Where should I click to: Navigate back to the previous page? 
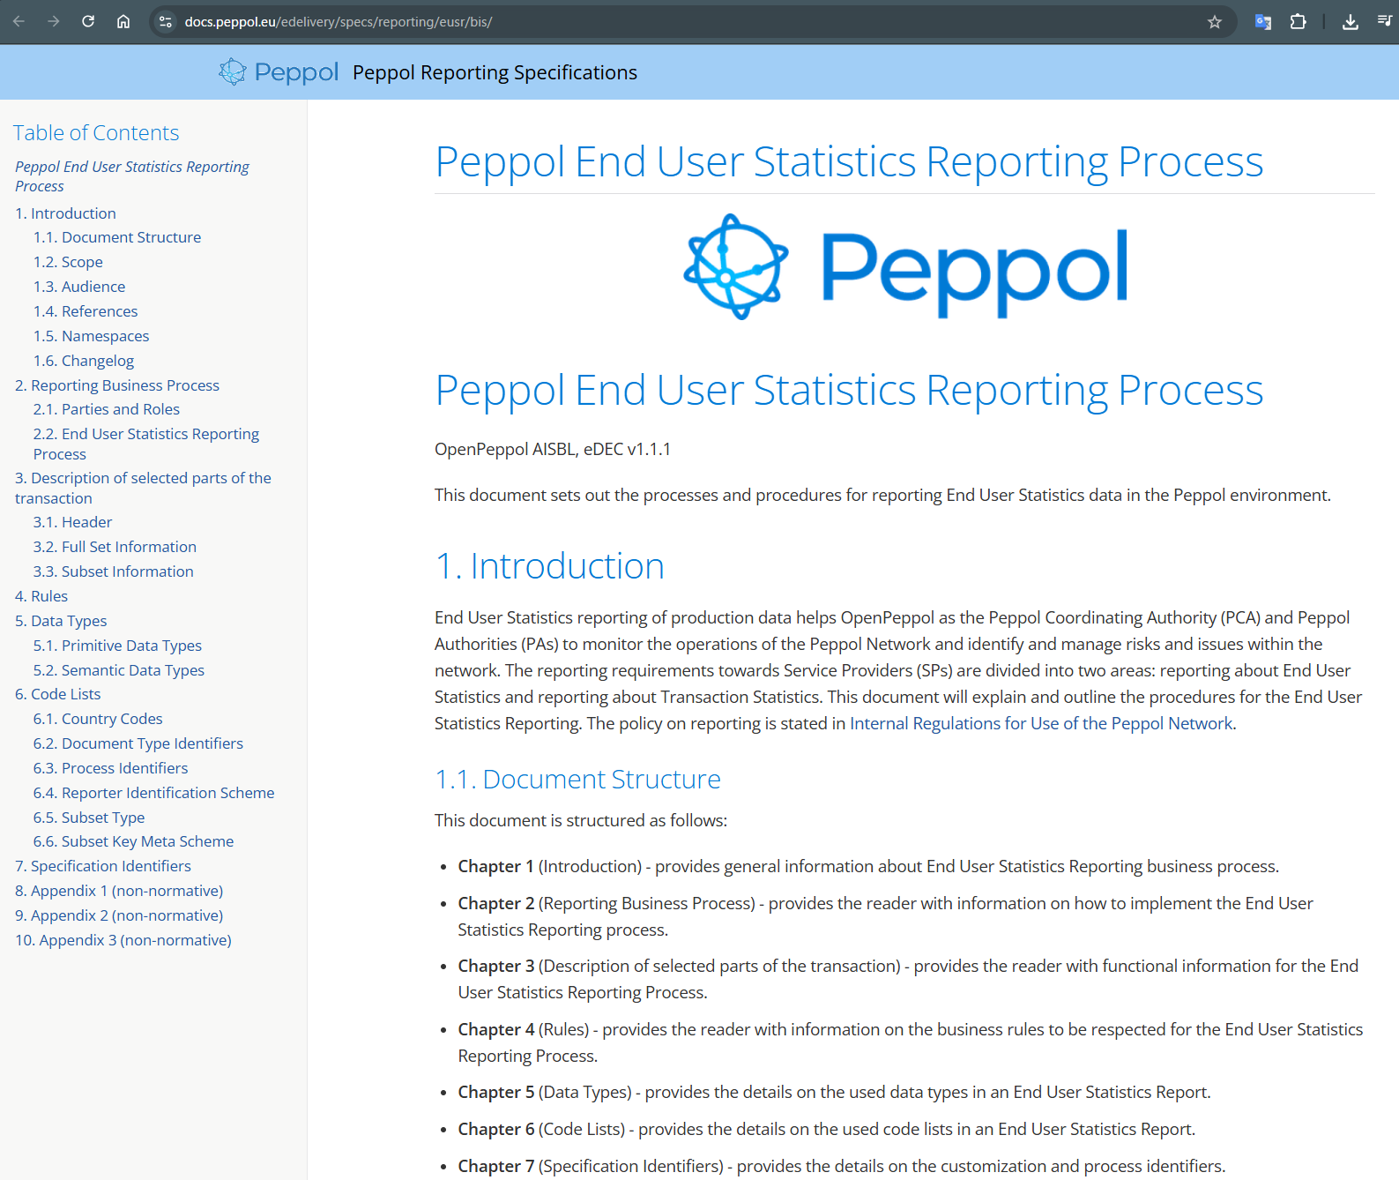point(19,21)
